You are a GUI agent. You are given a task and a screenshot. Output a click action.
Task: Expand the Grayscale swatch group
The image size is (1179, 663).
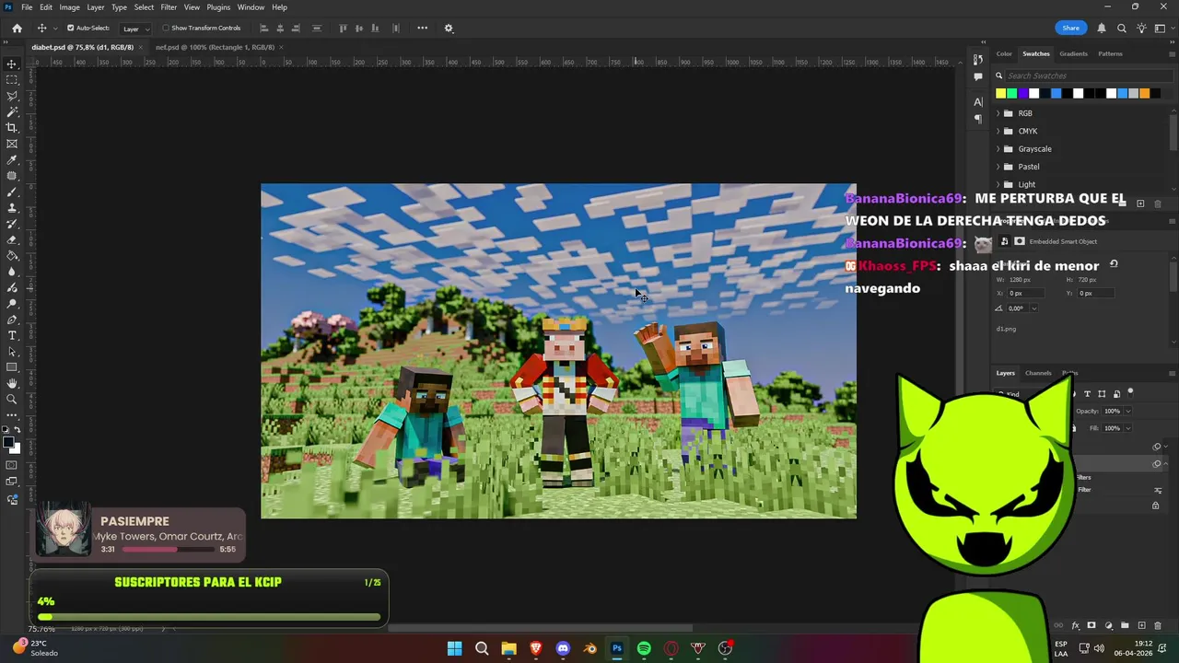point(998,148)
